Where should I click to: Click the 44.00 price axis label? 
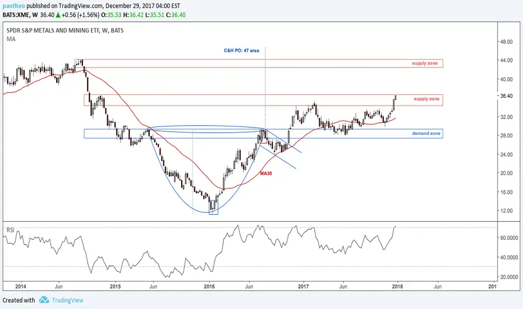tap(506, 61)
